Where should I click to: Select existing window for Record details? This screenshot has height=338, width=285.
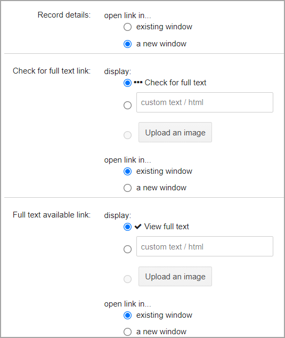tap(127, 27)
